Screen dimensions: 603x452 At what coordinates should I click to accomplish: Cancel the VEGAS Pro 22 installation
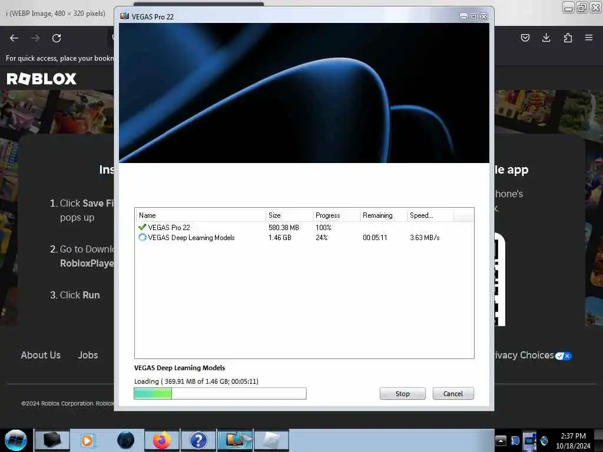coord(453,394)
